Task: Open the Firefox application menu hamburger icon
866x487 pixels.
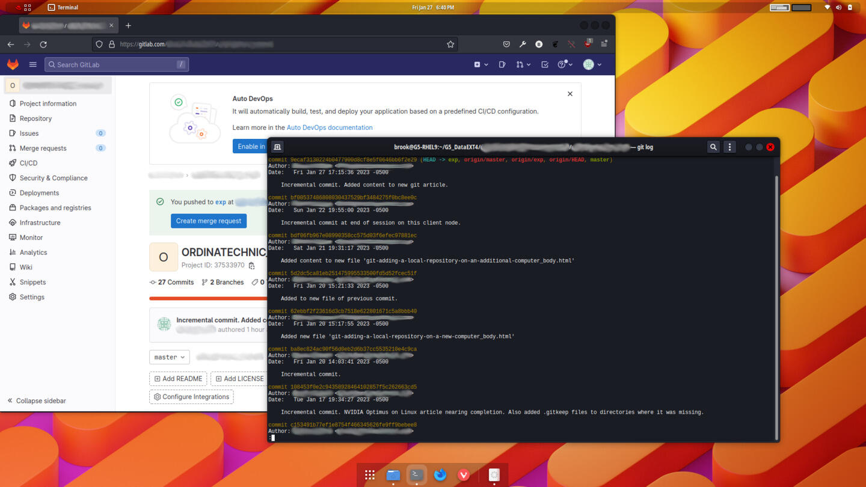Action: coord(604,44)
